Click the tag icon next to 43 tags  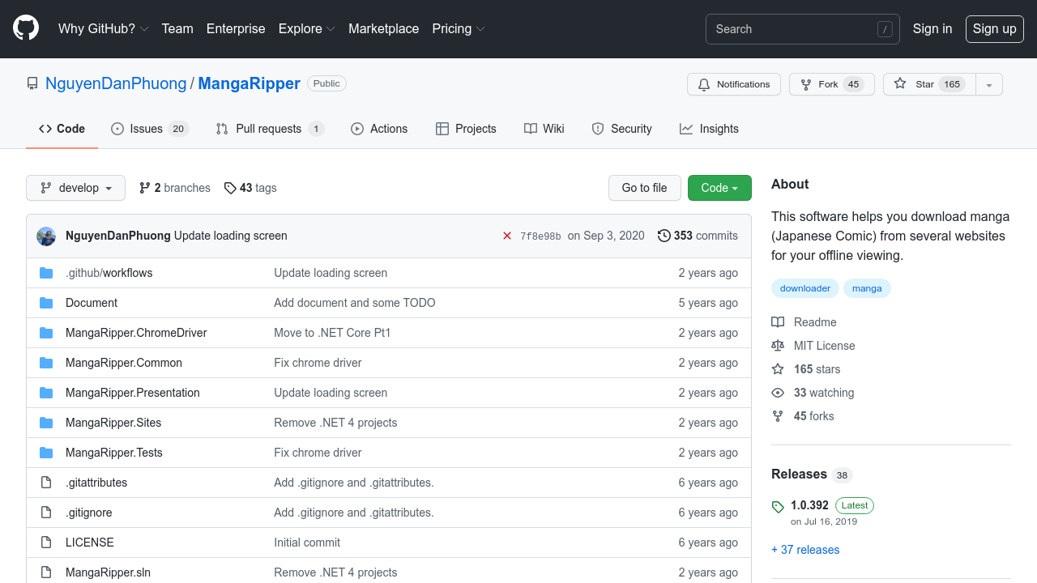tap(230, 188)
